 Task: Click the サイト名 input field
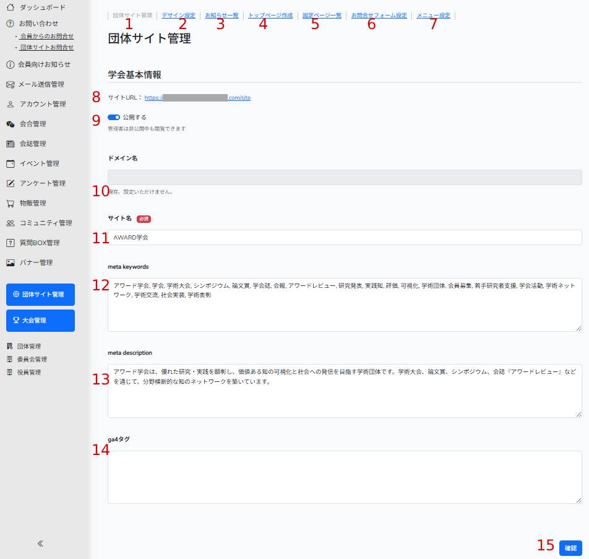pos(345,238)
